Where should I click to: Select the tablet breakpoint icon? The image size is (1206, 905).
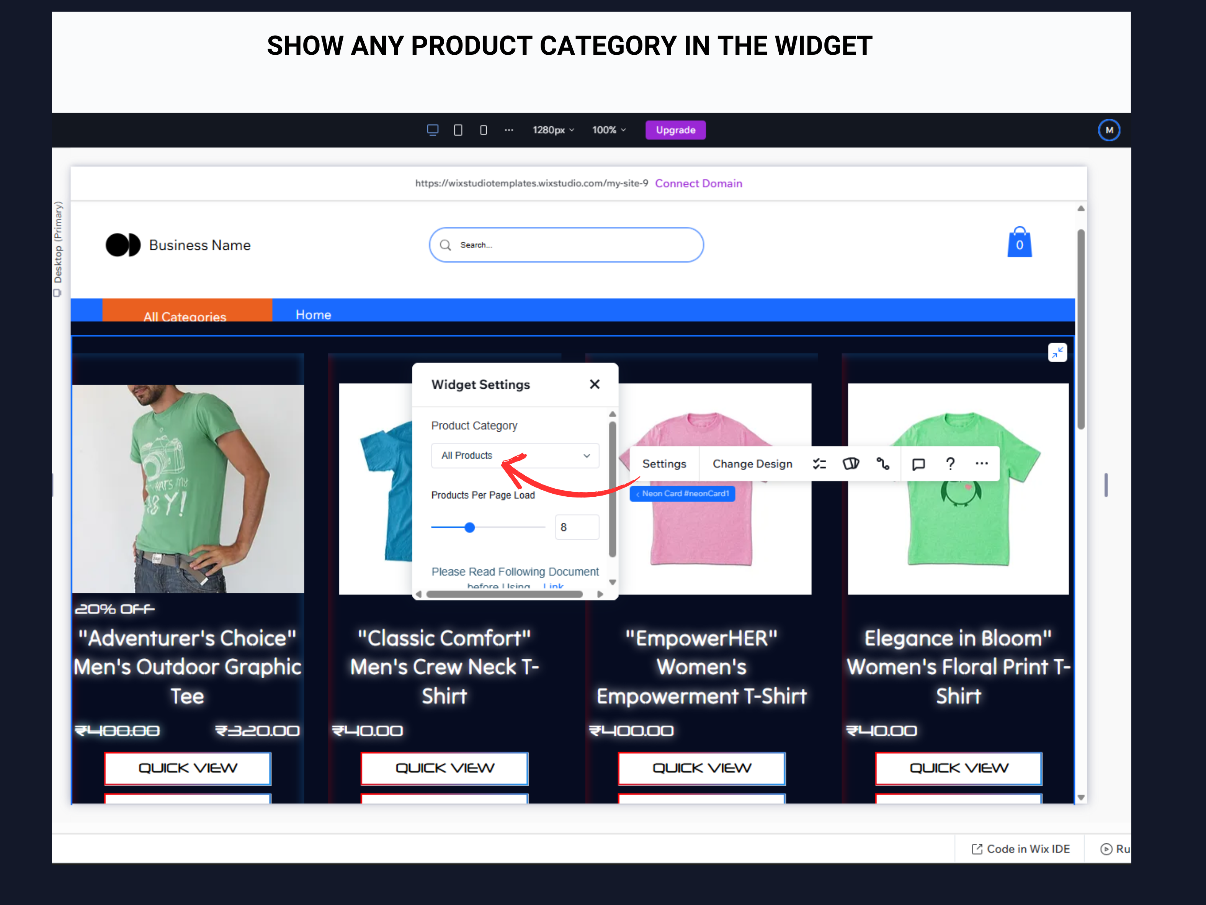[x=458, y=130]
